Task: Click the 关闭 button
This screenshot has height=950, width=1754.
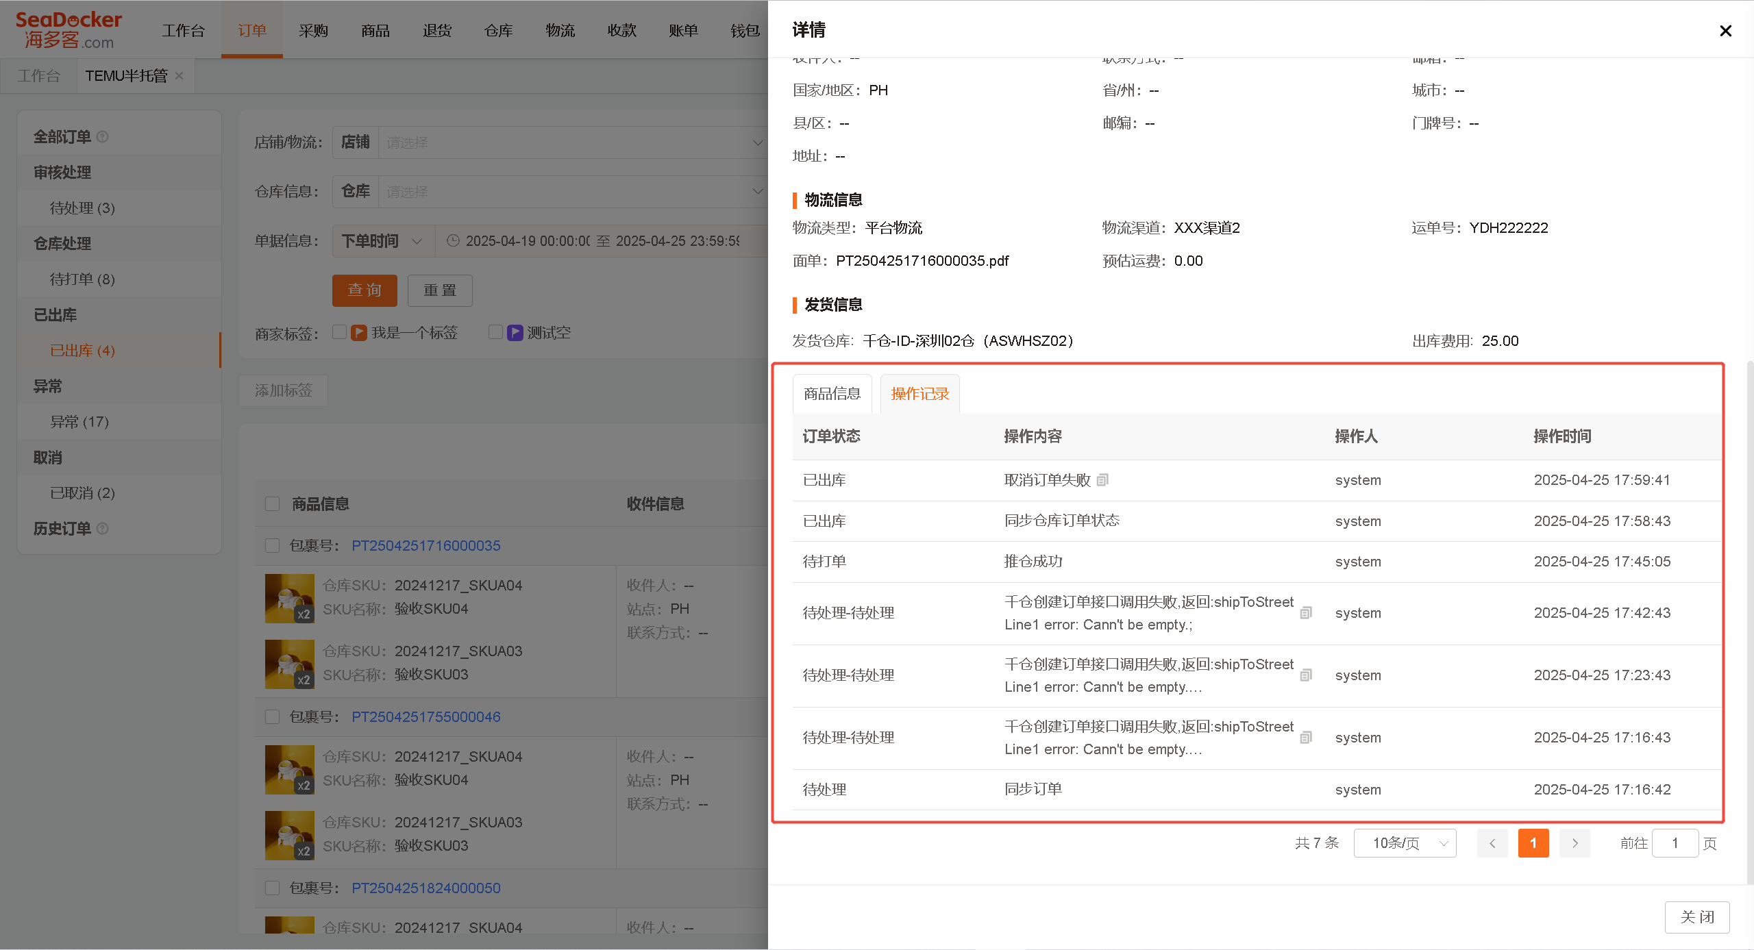Action: [x=1696, y=917]
